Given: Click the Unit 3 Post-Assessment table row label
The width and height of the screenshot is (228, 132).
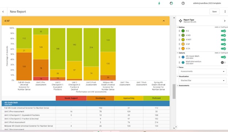Looking at the screenshot, I should pyautogui.click(x=15, y=122).
